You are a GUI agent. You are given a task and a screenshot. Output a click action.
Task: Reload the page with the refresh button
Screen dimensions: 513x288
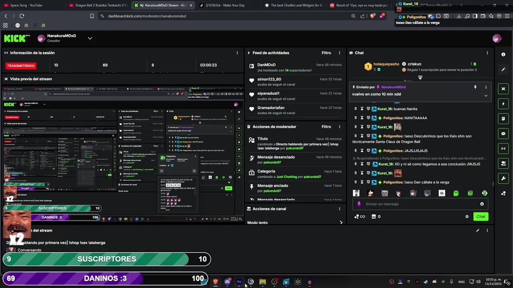tap(22, 16)
